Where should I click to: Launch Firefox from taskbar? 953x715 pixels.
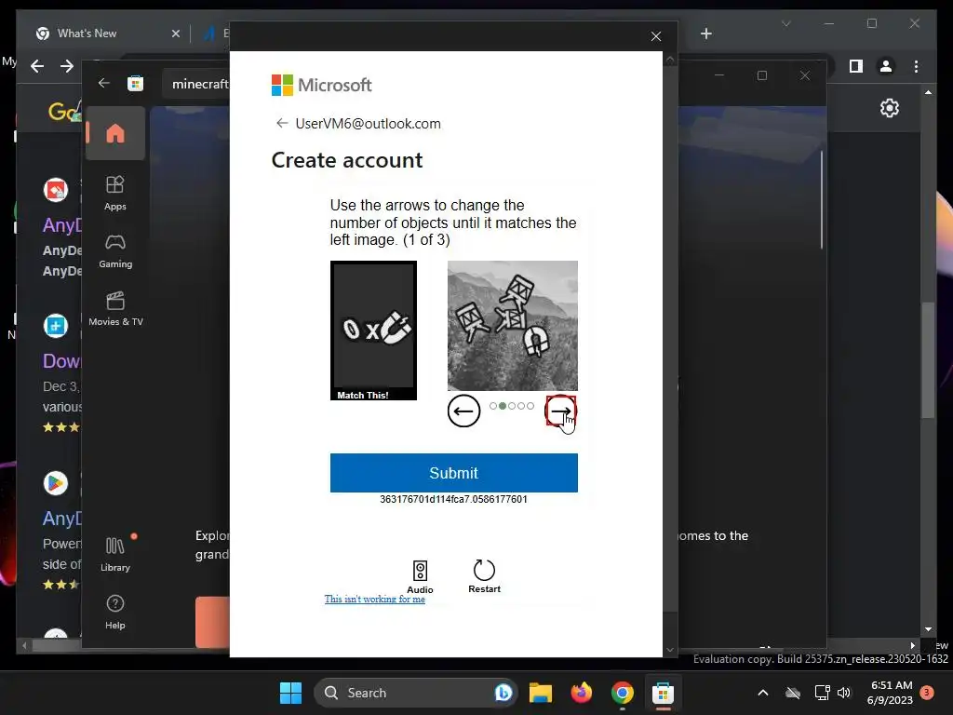pos(582,693)
